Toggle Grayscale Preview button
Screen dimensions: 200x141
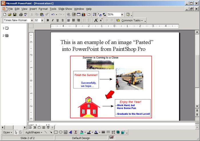point(104,15)
